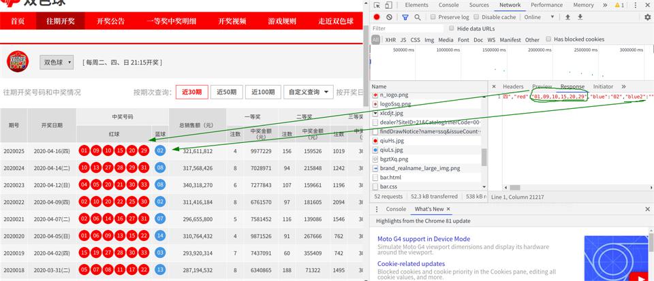Check the Hide data URLs option

click(x=452, y=29)
